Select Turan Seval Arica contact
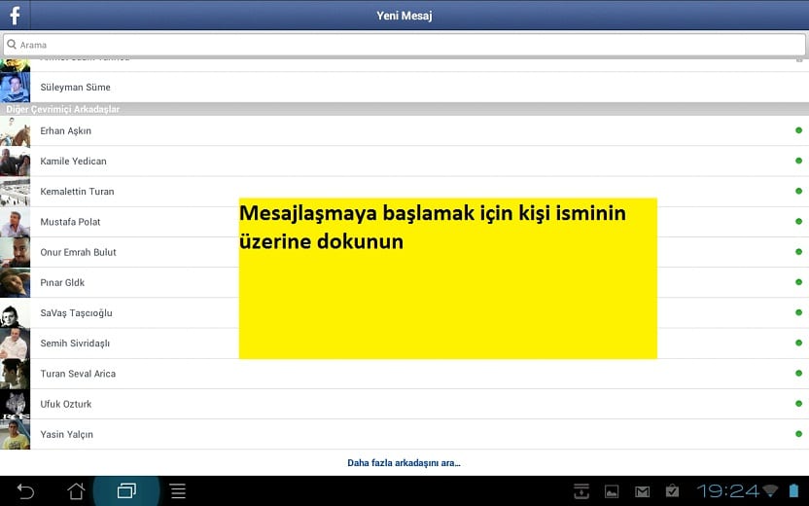809x506 pixels. click(404, 374)
